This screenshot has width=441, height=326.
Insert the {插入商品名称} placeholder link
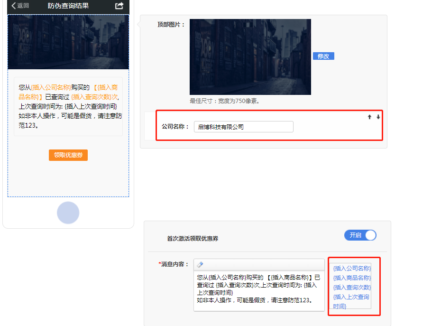pyautogui.click(x=352, y=278)
